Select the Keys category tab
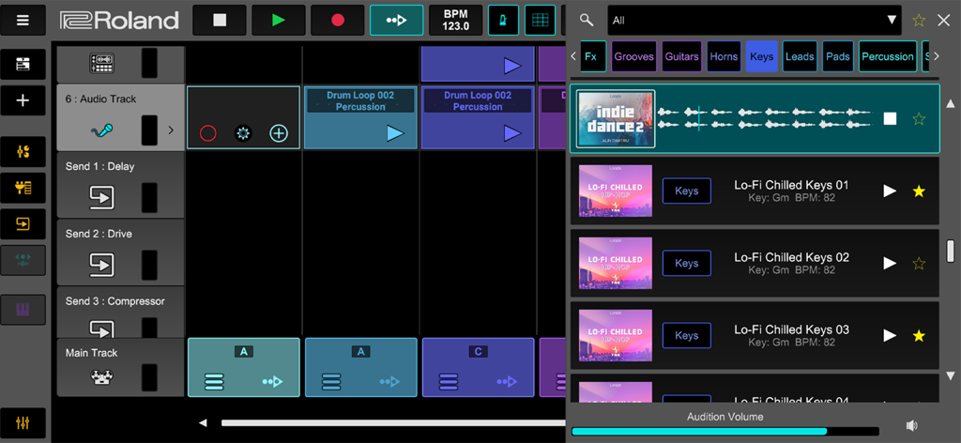The height and width of the screenshot is (443, 961). [762, 56]
